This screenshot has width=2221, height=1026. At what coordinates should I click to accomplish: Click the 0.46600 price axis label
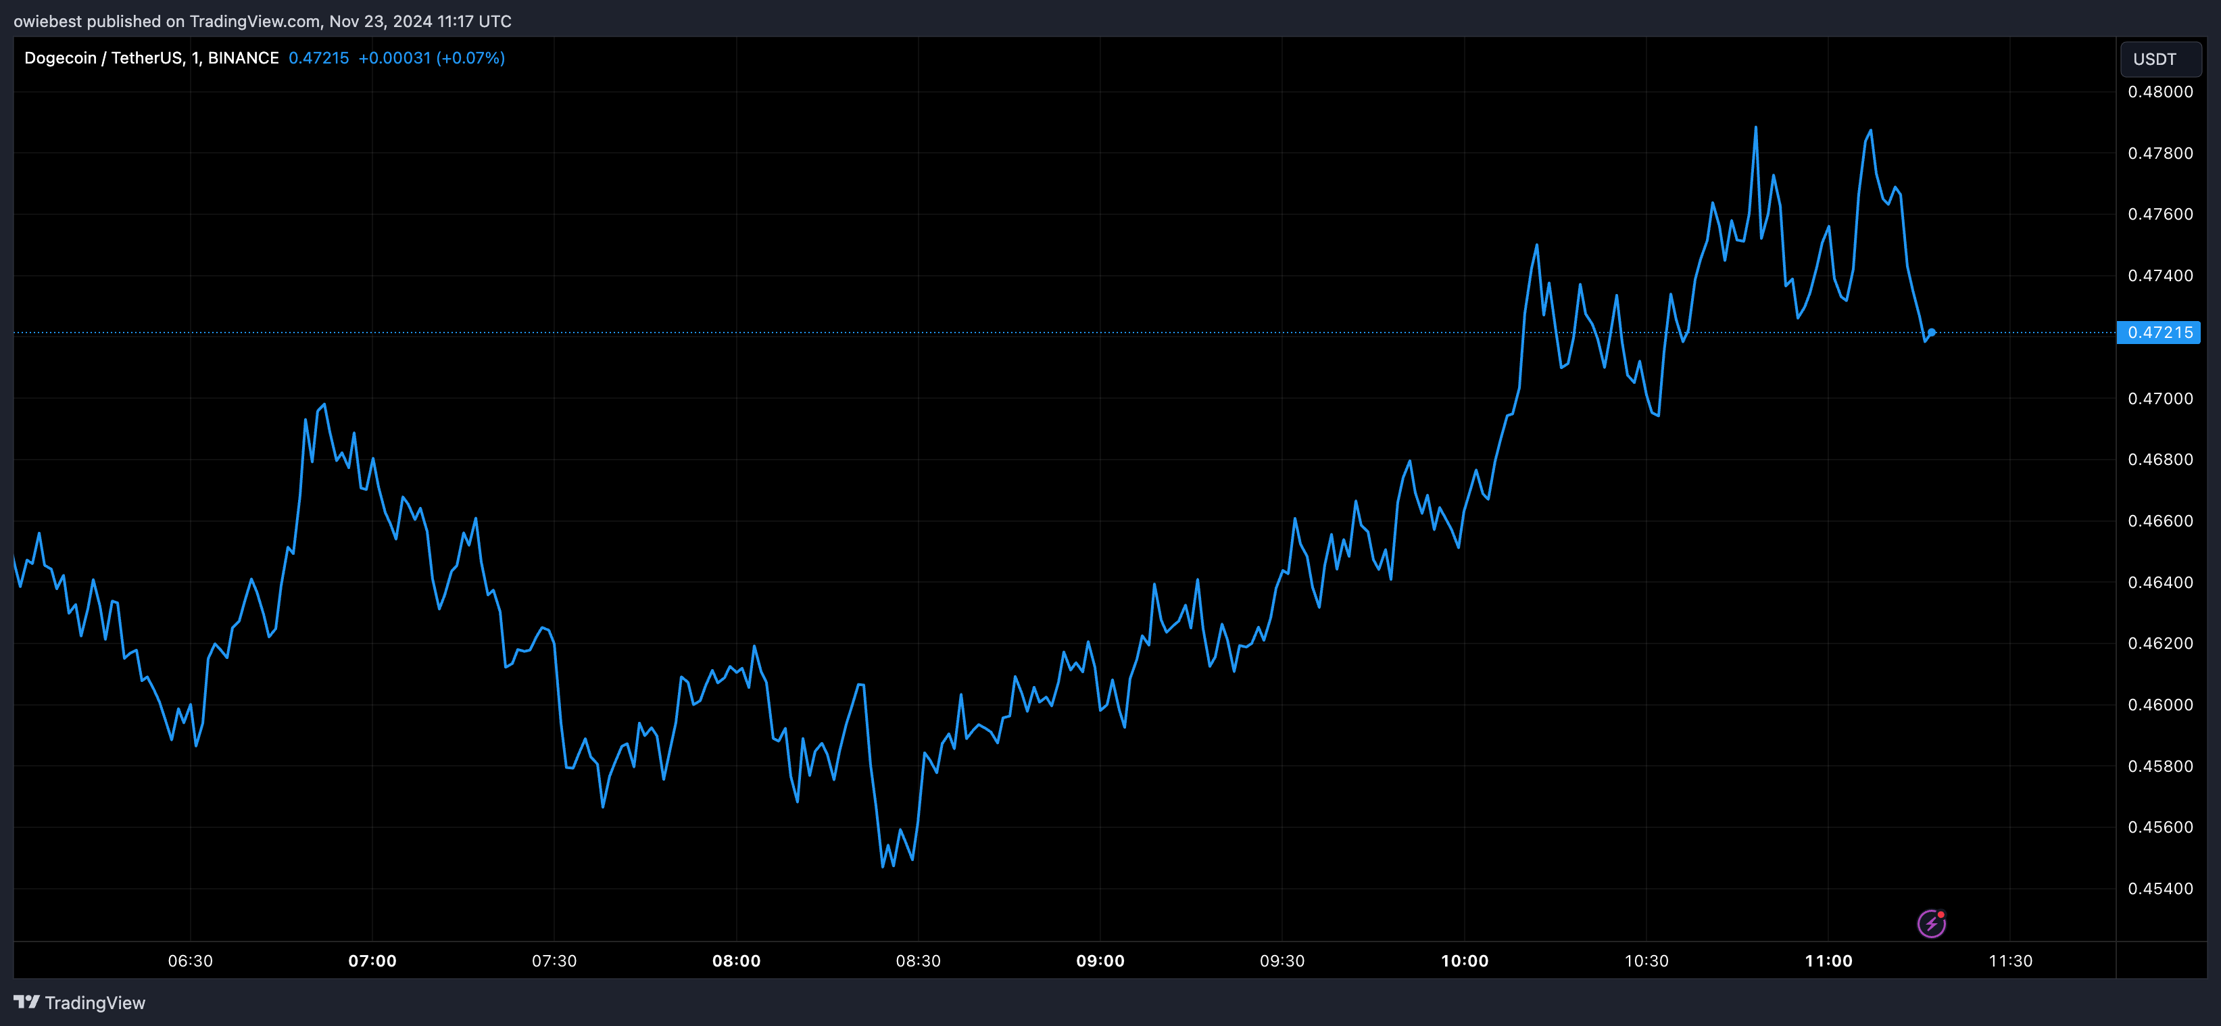click(x=2159, y=520)
